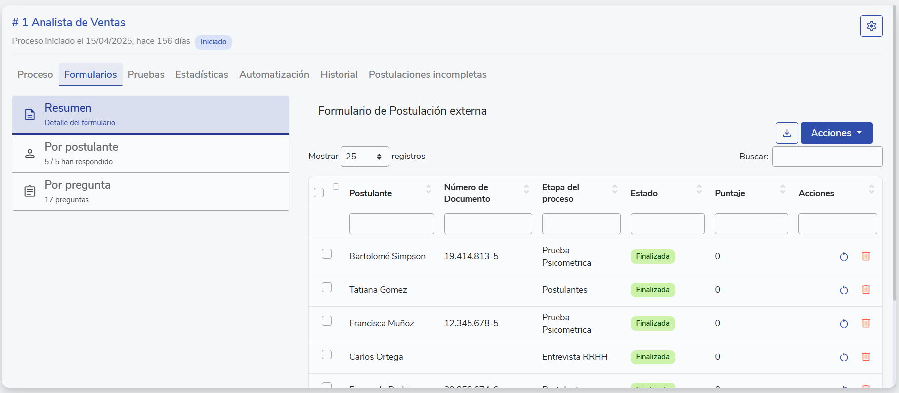This screenshot has width=899, height=393.
Task: Select Francisca Muñoz row checkbox
Action: point(327,321)
